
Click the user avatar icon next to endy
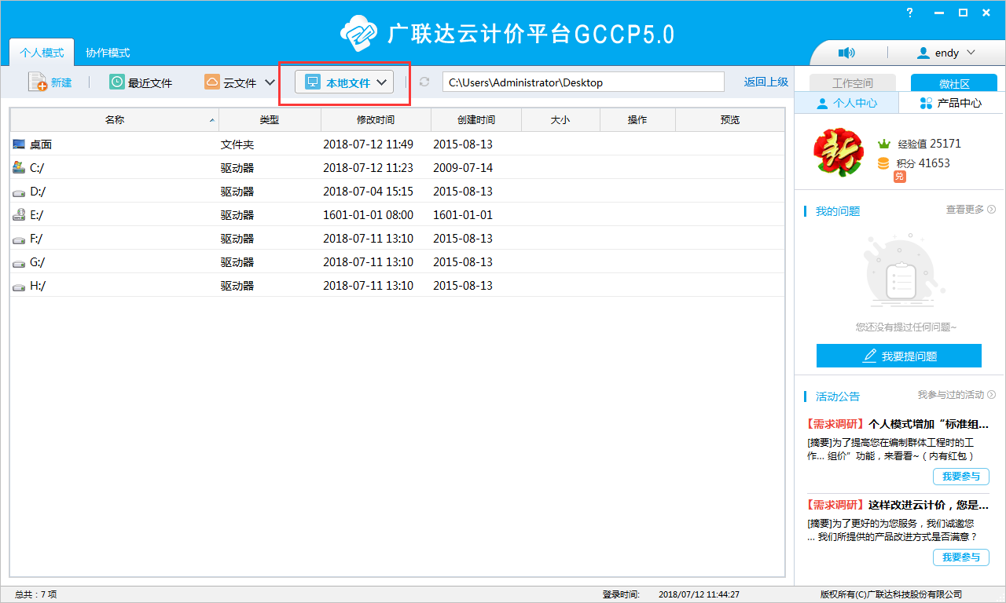coord(923,53)
